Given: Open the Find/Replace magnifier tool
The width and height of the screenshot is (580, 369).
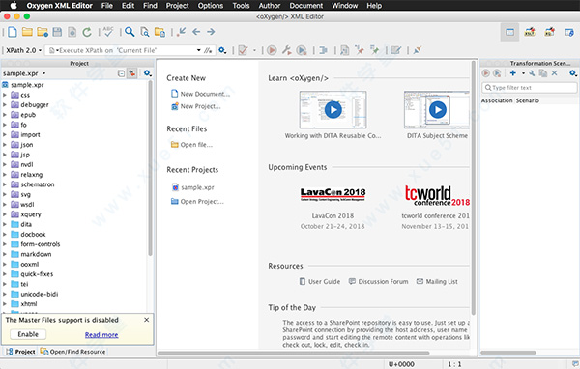Looking at the screenshot, I should (130, 32).
